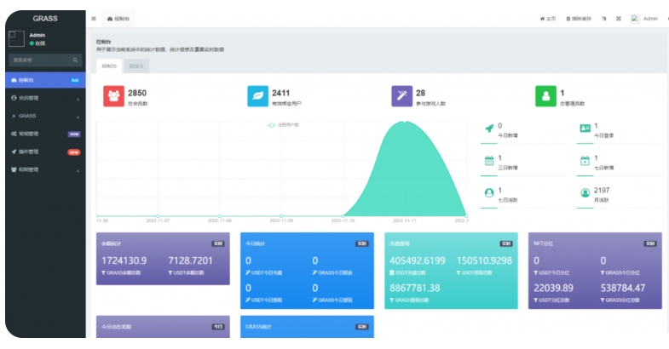This screenshot has width=669, height=349.
Task: Click the rocket icon for today's new users
Action: tap(488, 129)
